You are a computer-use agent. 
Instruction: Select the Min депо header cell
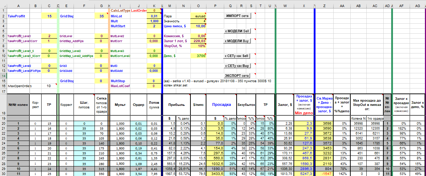[304, 105]
